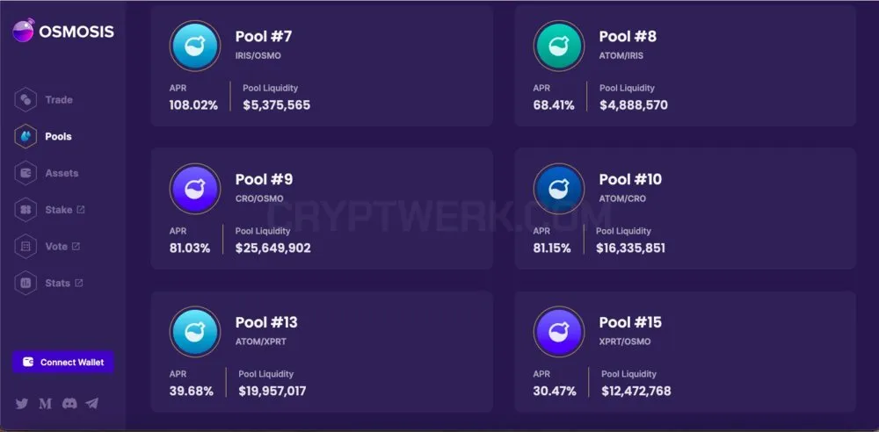
Task: Click the Osmosis logo icon
Action: click(24, 30)
